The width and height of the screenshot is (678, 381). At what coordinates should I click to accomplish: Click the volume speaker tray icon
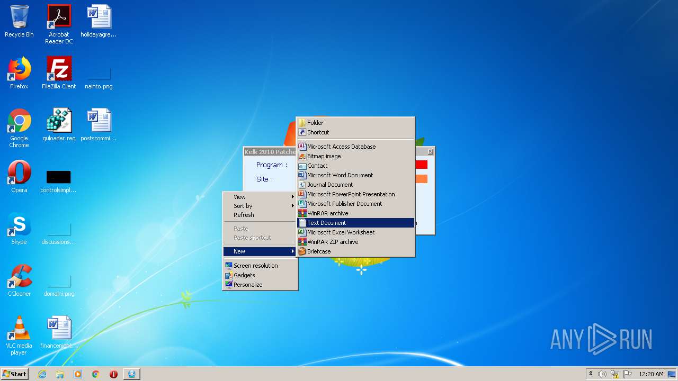pyautogui.click(x=602, y=374)
